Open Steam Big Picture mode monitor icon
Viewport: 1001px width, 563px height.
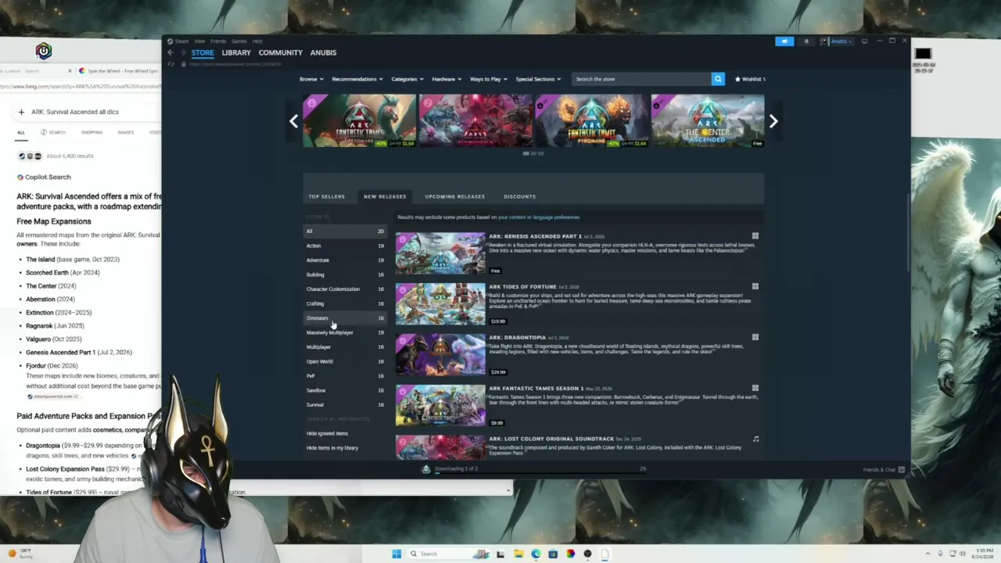tap(864, 41)
